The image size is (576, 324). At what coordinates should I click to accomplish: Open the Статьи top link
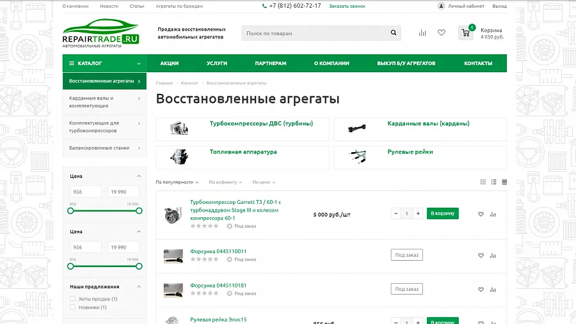click(x=137, y=6)
